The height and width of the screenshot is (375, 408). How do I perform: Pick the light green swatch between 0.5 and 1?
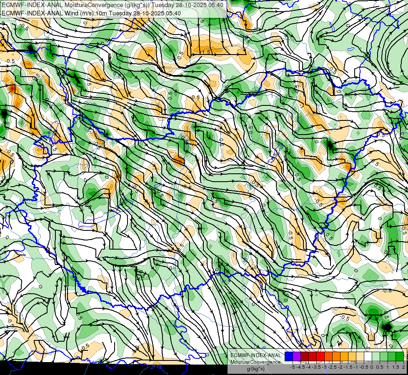pyautogui.click(x=384, y=356)
